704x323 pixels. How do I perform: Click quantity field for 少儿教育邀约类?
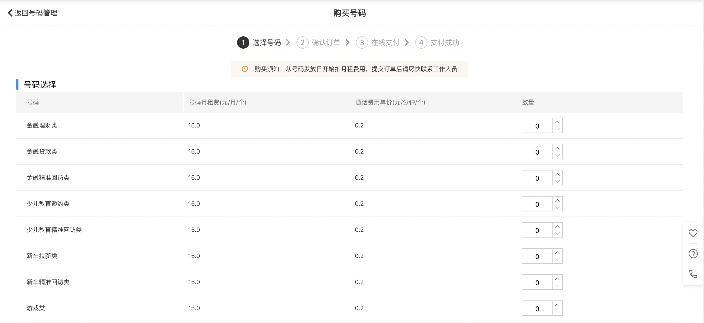[x=537, y=204]
